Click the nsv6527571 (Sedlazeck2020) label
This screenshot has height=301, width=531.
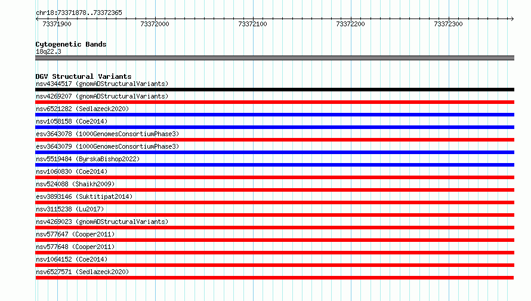tap(82, 272)
